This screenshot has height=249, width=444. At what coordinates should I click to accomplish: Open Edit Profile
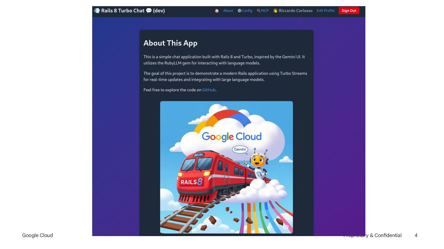(326, 11)
